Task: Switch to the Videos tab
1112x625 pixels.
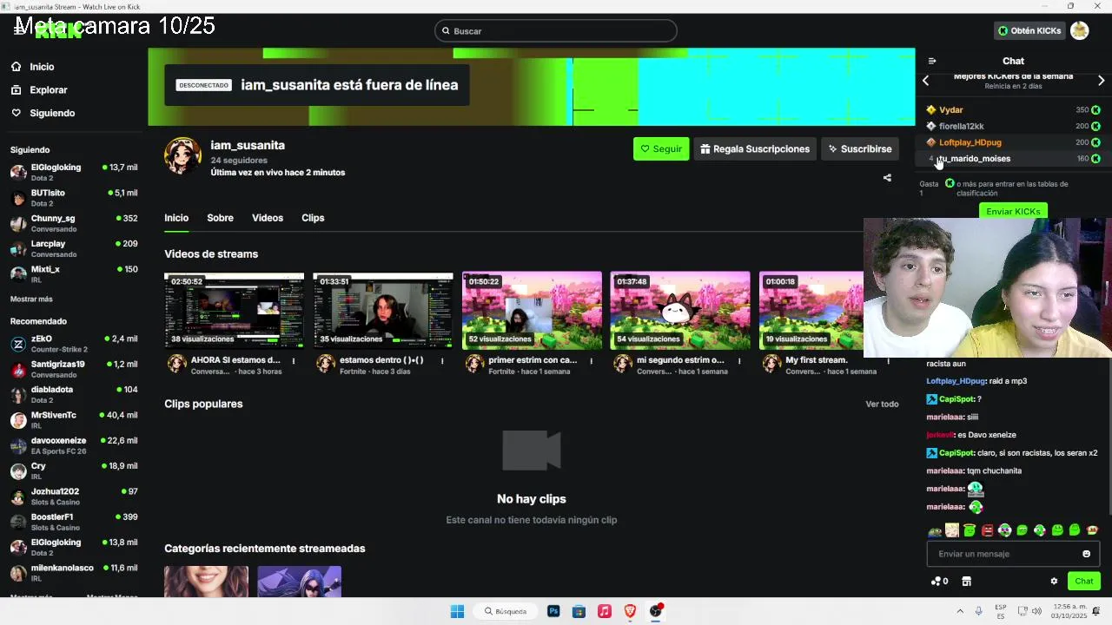Action: pyautogui.click(x=268, y=218)
